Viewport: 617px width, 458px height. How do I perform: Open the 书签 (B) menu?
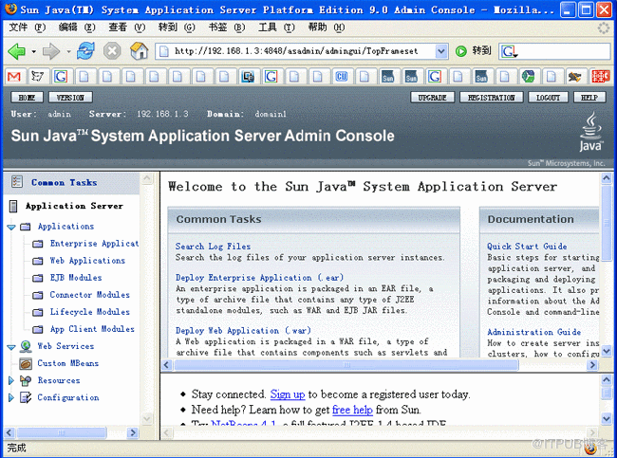[226, 27]
